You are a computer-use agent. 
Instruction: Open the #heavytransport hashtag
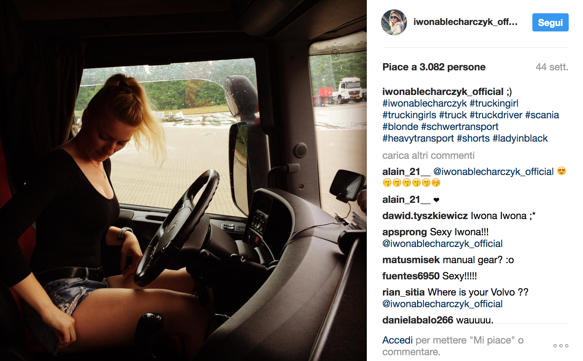418,138
